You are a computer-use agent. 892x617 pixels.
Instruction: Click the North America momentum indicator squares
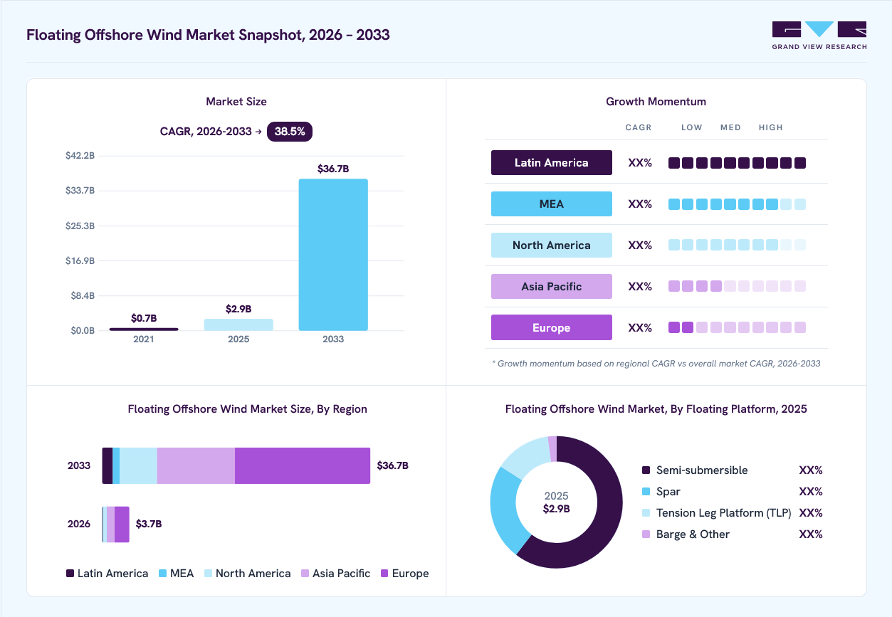coord(737,246)
